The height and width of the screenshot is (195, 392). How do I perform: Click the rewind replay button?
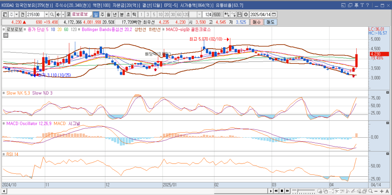[276, 191]
